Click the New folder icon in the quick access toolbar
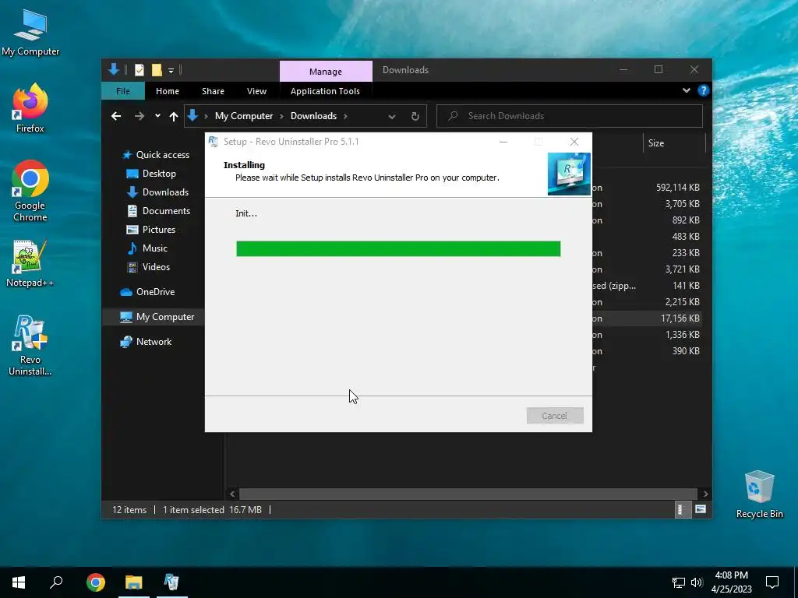The height and width of the screenshot is (598, 798). [157, 70]
